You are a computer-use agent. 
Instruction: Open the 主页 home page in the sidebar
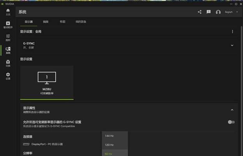(8, 12)
